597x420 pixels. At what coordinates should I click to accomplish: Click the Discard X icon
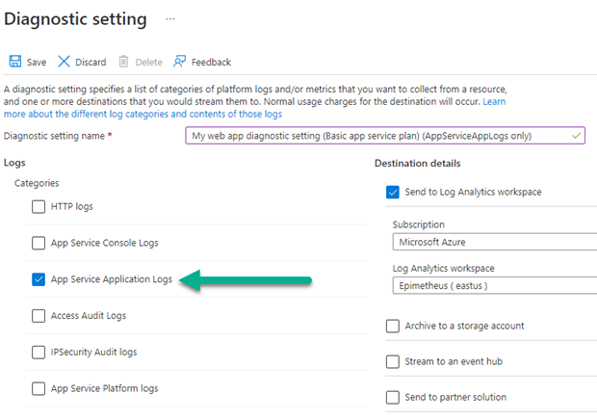coord(65,62)
